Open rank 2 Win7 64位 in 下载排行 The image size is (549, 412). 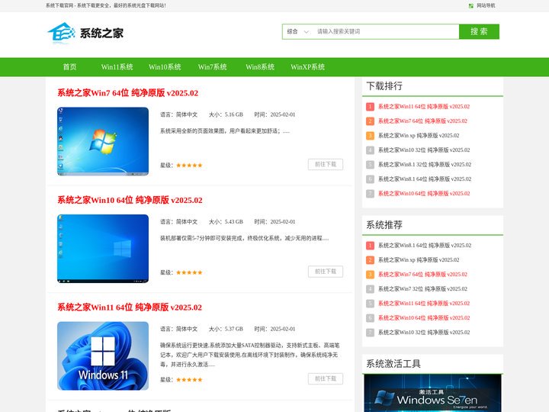pos(422,121)
